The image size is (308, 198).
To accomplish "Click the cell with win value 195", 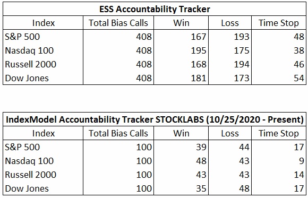I will point(181,50).
